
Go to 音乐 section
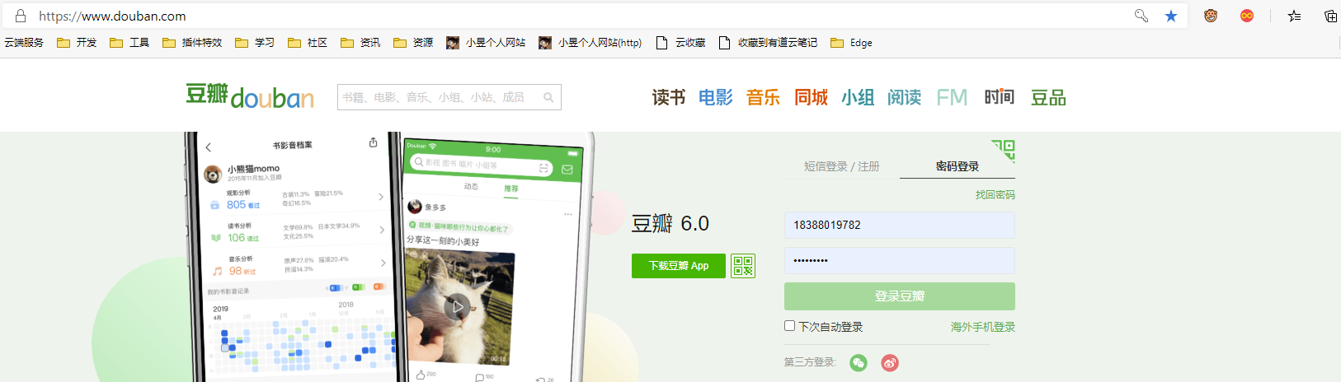point(764,97)
